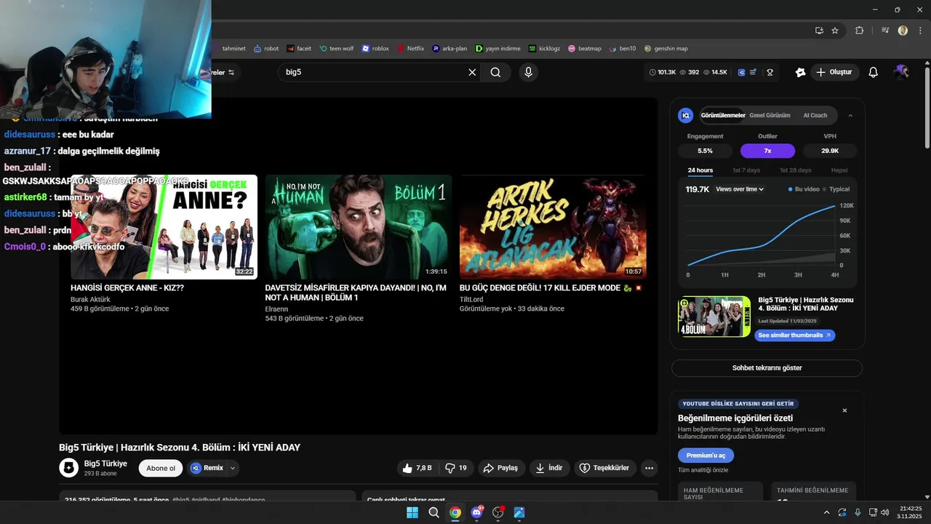Click the Premium'u aç button

click(x=706, y=456)
